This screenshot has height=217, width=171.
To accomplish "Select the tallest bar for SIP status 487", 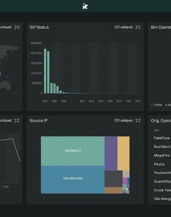I will coord(45,71).
